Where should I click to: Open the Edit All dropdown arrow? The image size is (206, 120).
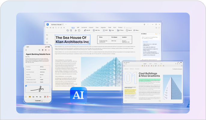click(91, 30)
